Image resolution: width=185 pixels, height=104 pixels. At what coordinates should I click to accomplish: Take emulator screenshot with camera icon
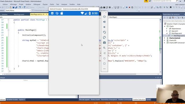click(x=104, y=42)
